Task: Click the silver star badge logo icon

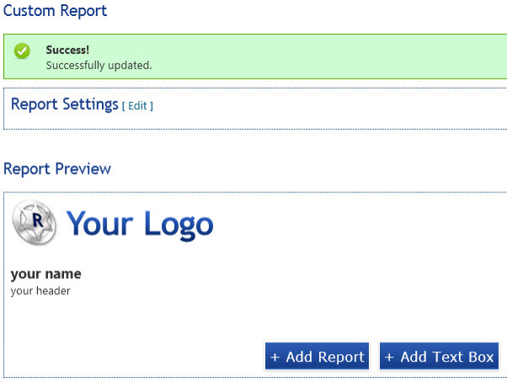Action: coord(35,223)
